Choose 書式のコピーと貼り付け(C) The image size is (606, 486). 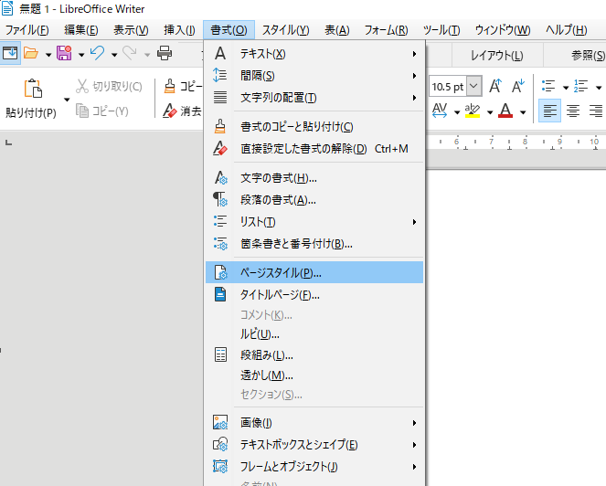click(314, 126)
